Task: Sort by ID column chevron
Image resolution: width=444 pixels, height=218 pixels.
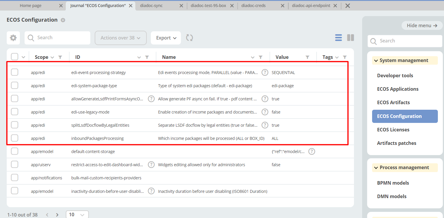Action: [139, 57]
